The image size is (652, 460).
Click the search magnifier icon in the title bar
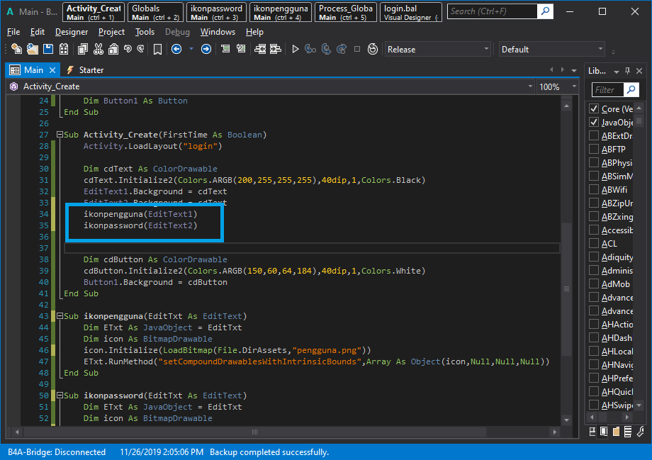[x=544, y=11]
